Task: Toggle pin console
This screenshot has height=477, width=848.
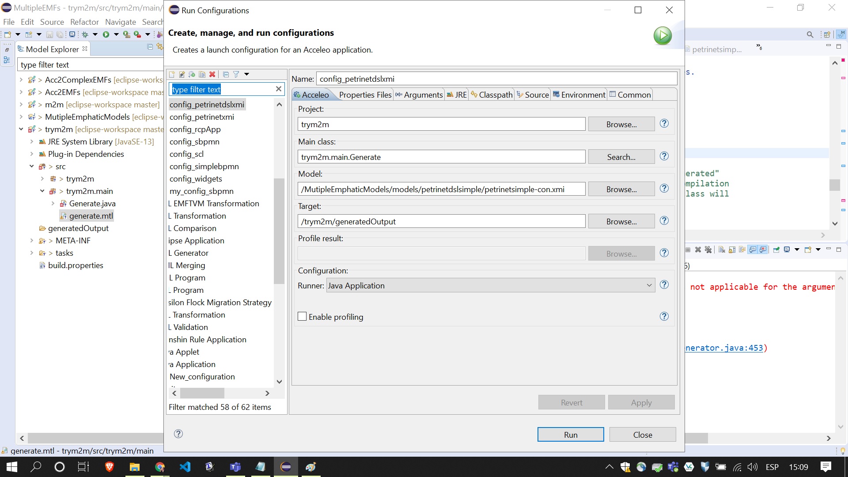Action: (776, 250)
